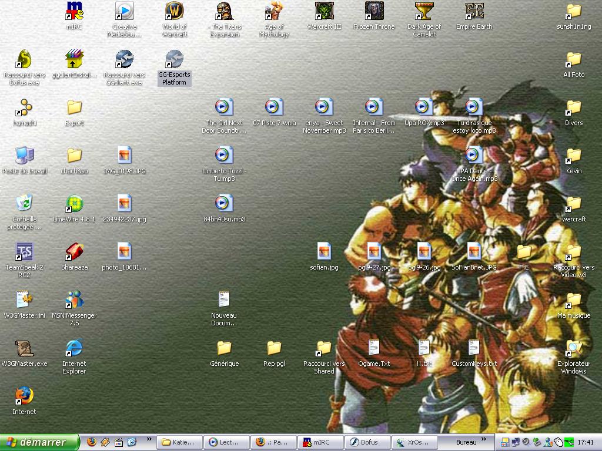Switch to the mIRC taskbar window
This screenshot has height=451, width=602.
tap(321, 442)
